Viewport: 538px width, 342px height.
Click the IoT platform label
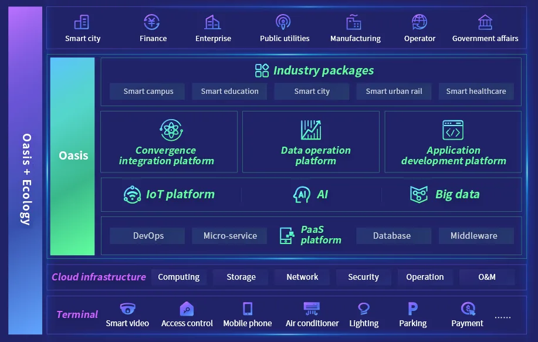(181, 195)
